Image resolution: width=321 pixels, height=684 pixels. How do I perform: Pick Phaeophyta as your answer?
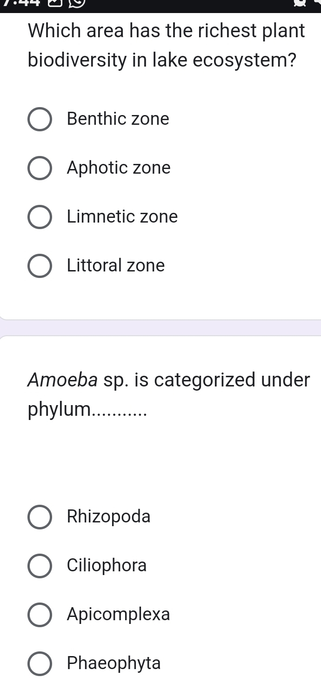pyautogui.click(x=40, y=664)
